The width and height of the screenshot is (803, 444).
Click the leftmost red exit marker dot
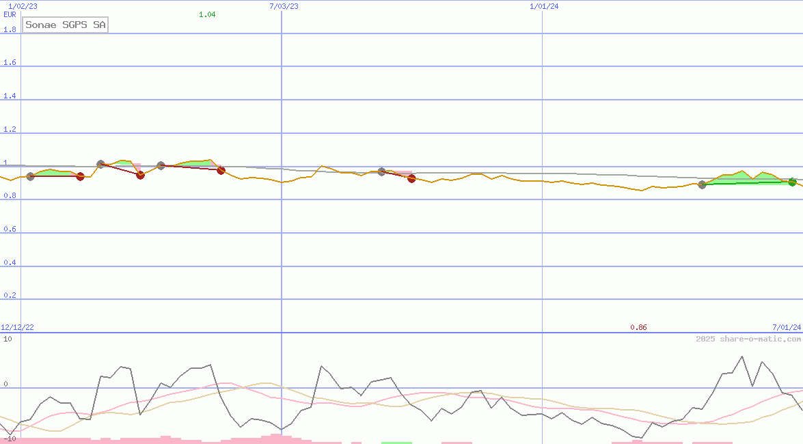click(80, 176)
